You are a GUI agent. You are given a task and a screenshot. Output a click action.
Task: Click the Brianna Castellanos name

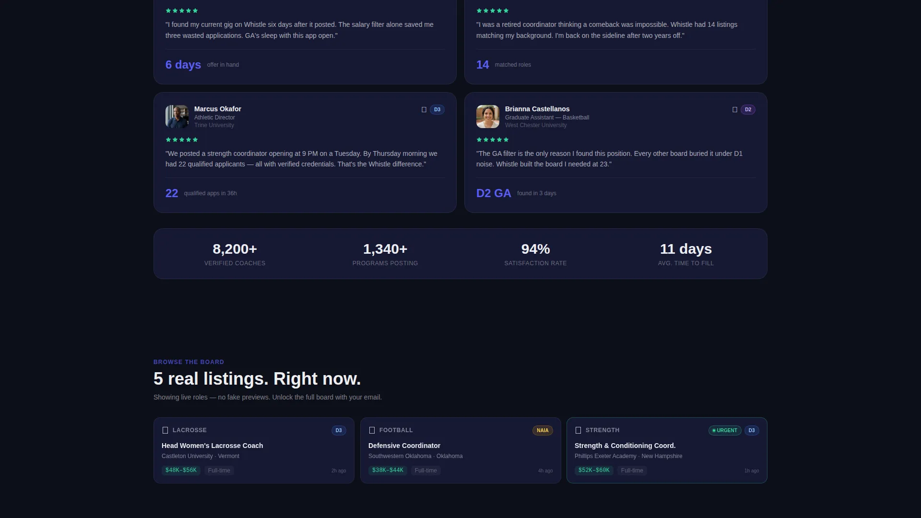[537, 109]
